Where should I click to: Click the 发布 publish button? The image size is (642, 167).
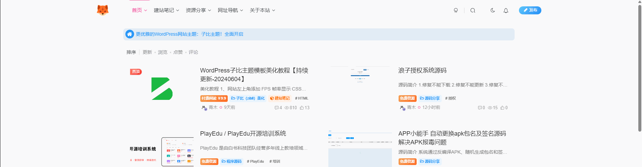point(530,10)
